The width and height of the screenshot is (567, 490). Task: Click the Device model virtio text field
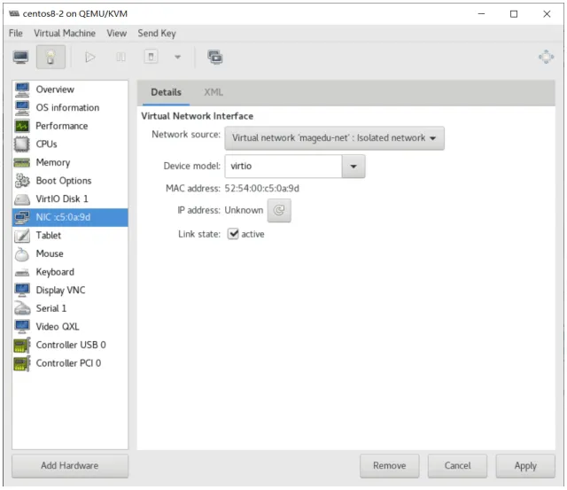[x=283, y=167]
